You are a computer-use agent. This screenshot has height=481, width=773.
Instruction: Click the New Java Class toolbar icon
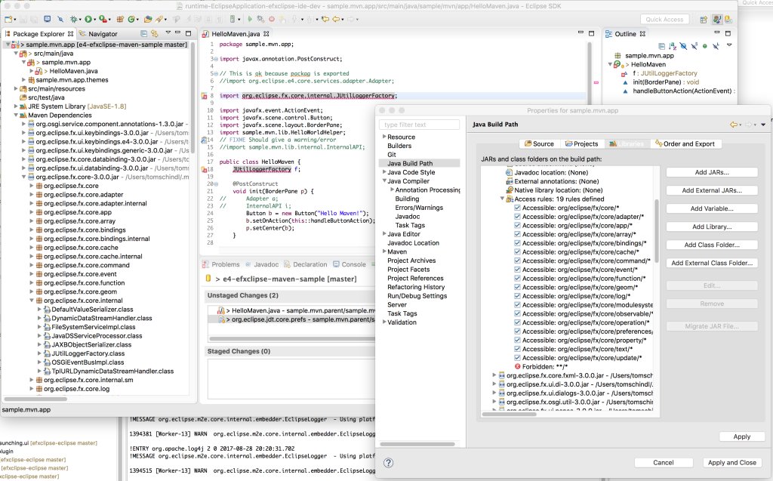coord(131,19)
